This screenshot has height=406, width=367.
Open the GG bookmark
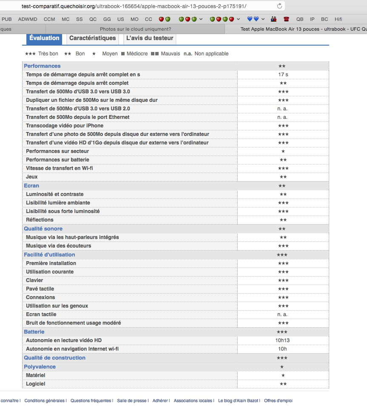[107, 19]
